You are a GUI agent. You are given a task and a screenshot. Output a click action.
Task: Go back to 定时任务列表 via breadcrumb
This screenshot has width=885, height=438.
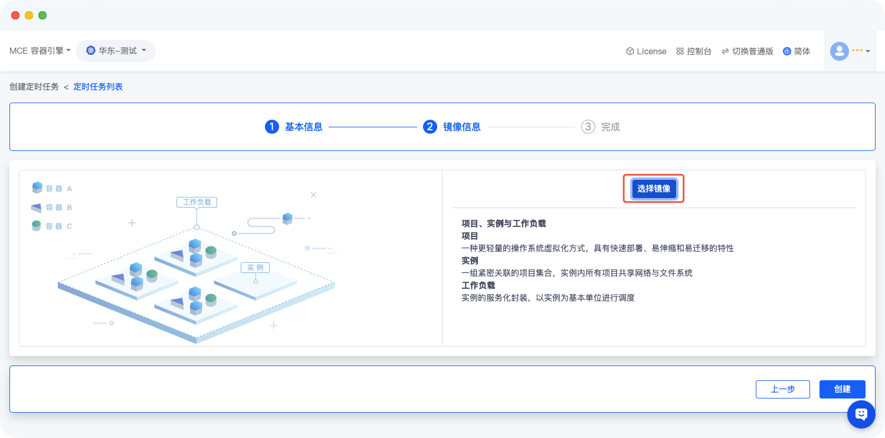98,87
